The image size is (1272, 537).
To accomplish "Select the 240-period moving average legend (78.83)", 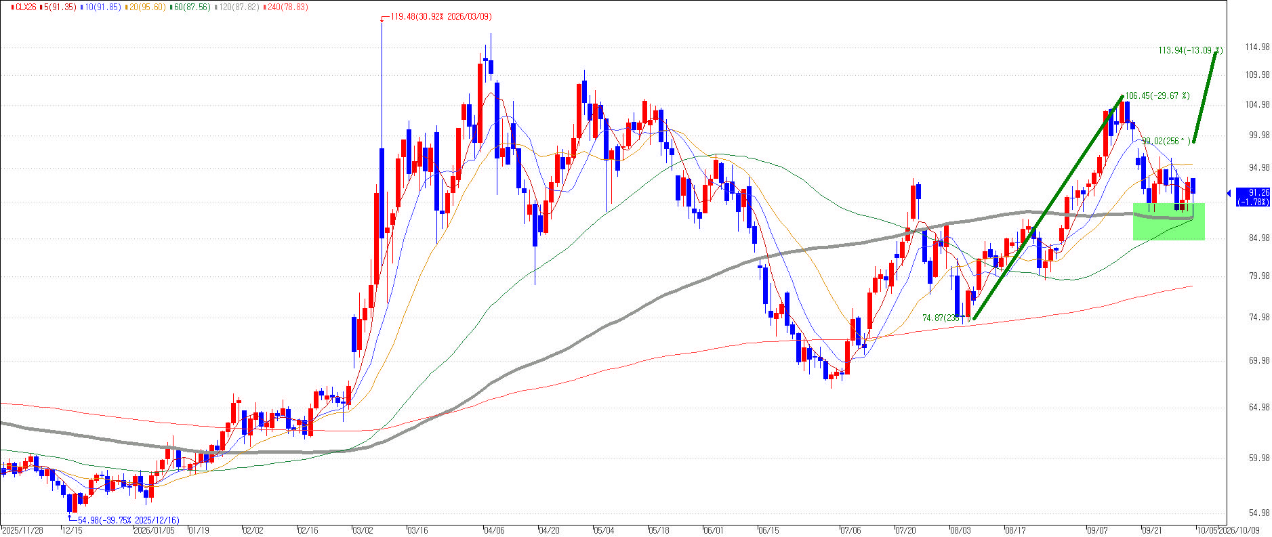I will click(x=287, y=7).
